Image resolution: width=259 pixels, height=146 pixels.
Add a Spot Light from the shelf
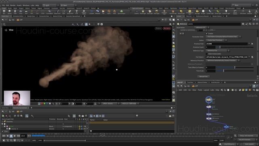[x=150, y=12]
